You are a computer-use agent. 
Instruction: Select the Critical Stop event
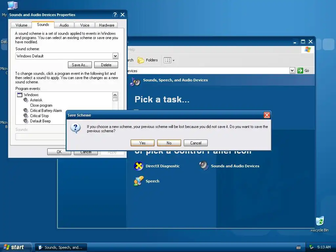[39, 116]
